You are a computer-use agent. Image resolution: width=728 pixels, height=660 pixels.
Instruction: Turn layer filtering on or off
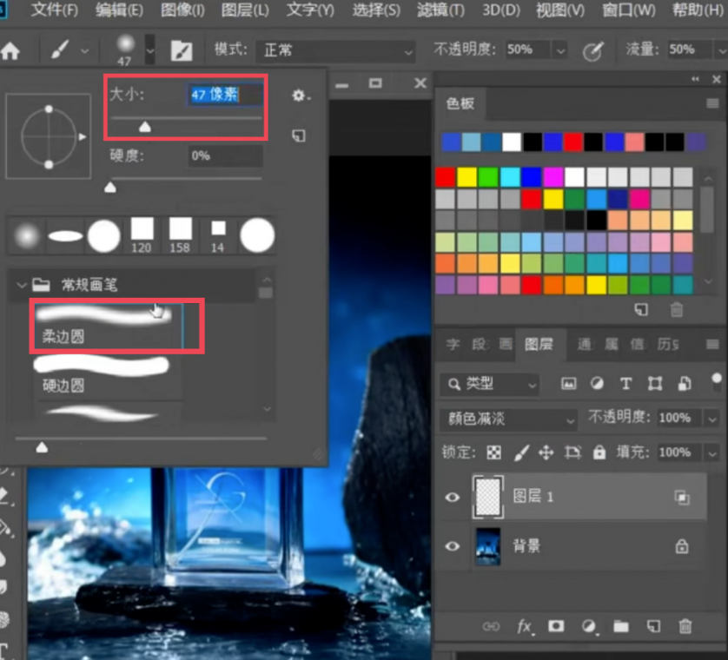pyautogui.click(x=717, y=380)
